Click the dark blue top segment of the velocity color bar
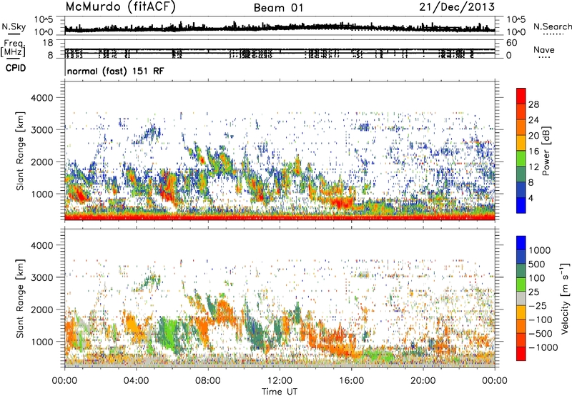Screen dimensions: 572x396 521,243
